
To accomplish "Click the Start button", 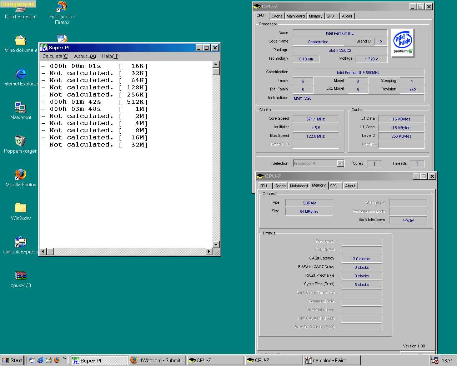I will tap(12, 360).
